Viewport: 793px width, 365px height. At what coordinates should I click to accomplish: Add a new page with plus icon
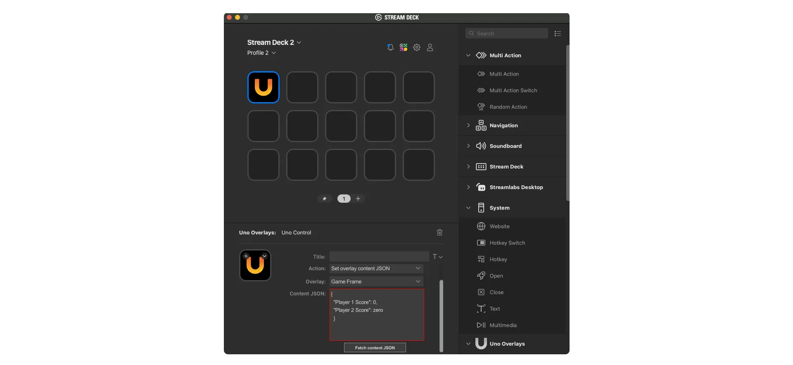(358, 199)
